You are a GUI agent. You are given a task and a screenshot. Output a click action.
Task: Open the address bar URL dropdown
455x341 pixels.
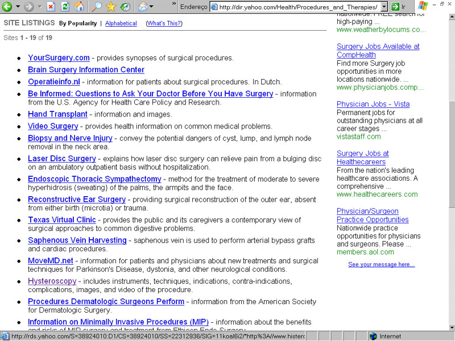pyautogui.click(x=384, y=7)
